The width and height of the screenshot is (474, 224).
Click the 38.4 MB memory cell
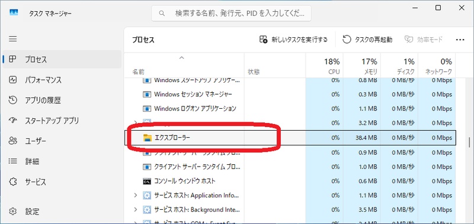362,138
